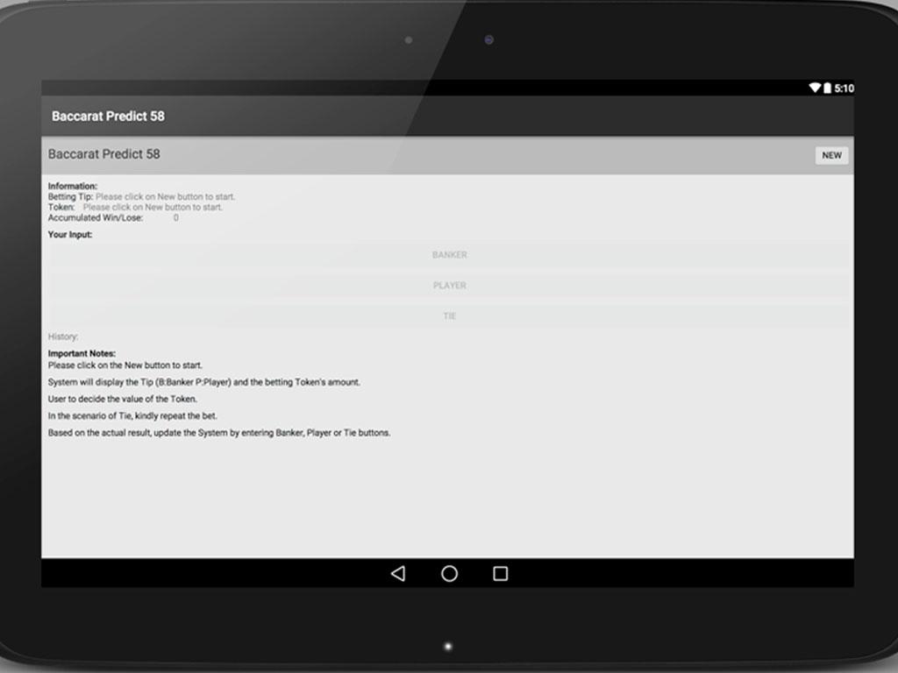Tap the Android back navigation icon
The width and height of the screenshot is (898, 673).
(398, 574)
